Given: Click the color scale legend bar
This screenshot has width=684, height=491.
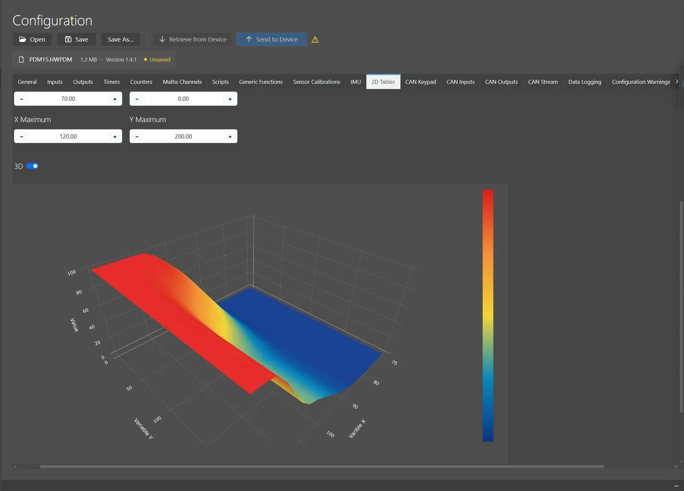Looking at the screenshot, I should [488, 315].
